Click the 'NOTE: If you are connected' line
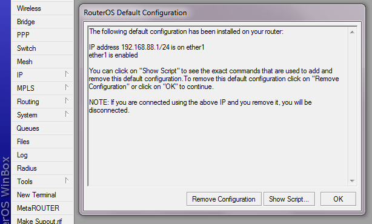372x224 pixels. point(200,102)
